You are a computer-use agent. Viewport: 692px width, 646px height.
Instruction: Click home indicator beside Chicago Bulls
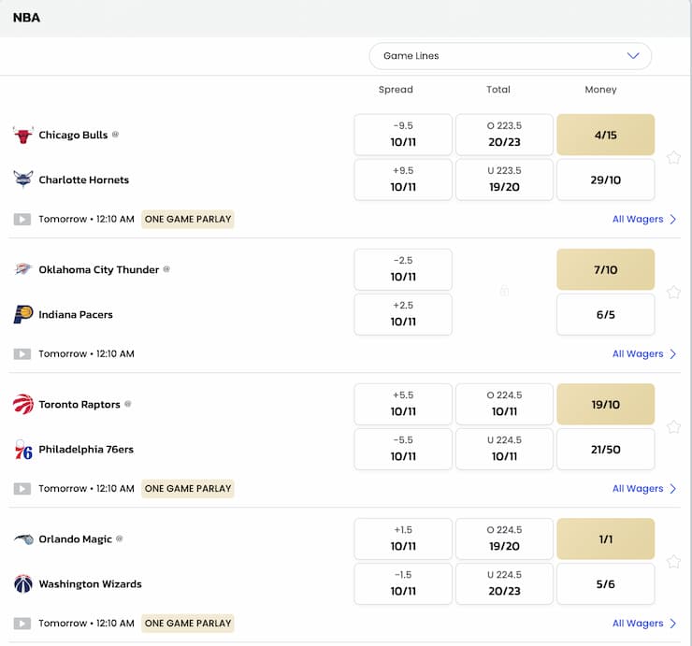click(x=115, y=135)
